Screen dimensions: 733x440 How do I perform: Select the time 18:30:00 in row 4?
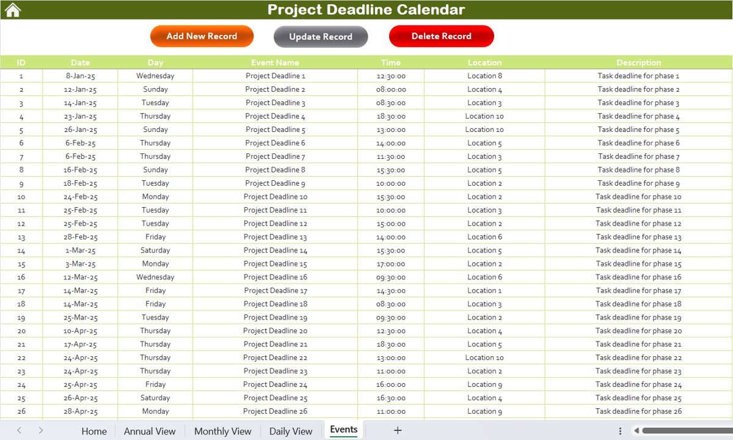(x=391, y=116)
